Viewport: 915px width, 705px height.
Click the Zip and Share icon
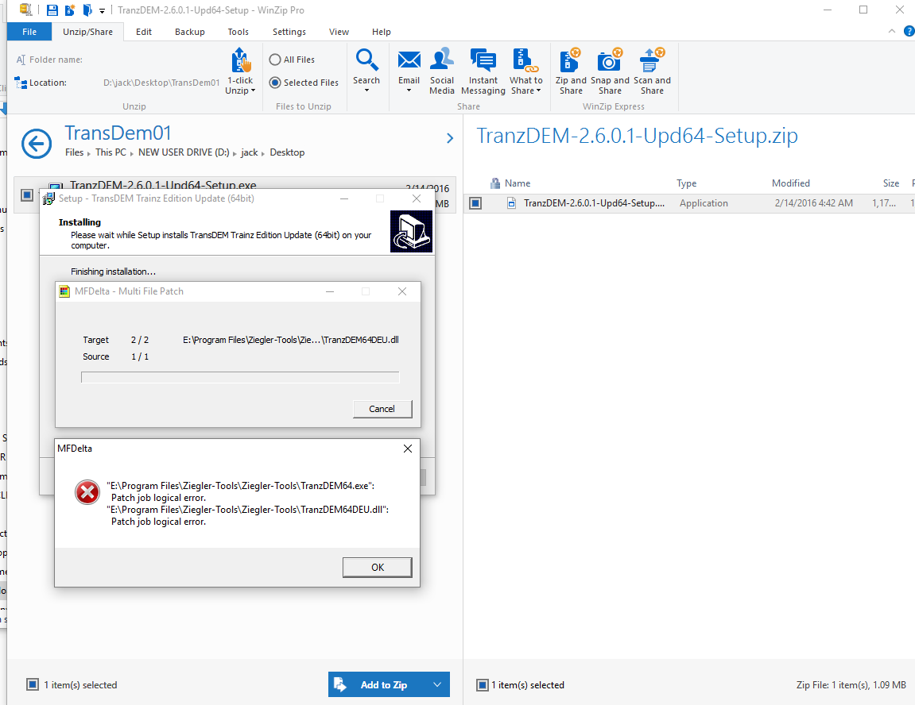[x=571, y=62]
